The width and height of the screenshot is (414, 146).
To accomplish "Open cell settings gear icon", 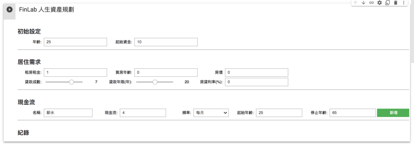I will [379, 3].
